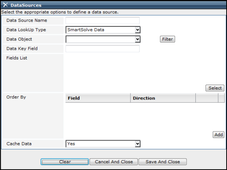
Task: Select the SmartSolve Data combo box text
Action: click(x=86, y=30)
